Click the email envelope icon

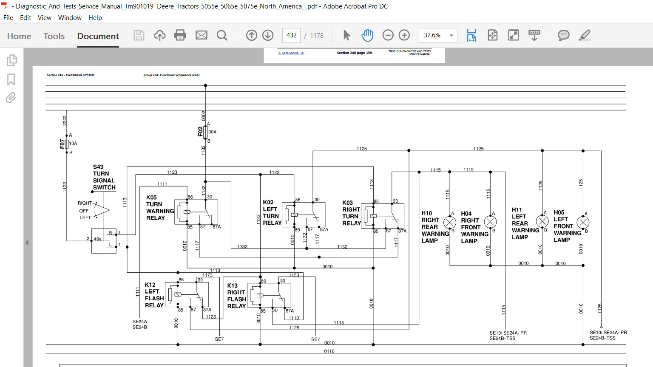click(x=202, y=35)
